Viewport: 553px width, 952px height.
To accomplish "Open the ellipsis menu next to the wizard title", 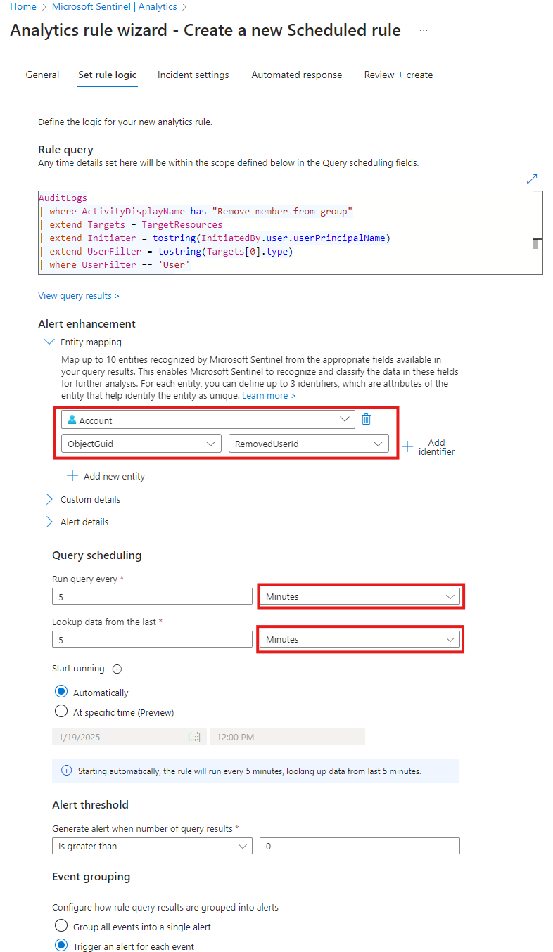I will coord(424,31).
